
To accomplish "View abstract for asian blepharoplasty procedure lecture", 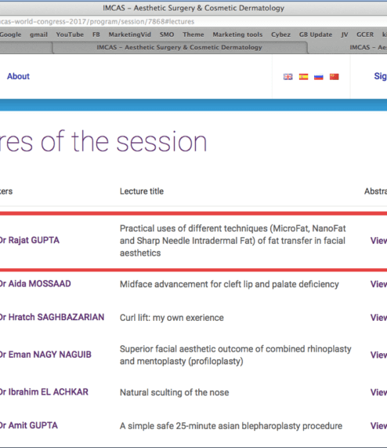I will (378, 426).
